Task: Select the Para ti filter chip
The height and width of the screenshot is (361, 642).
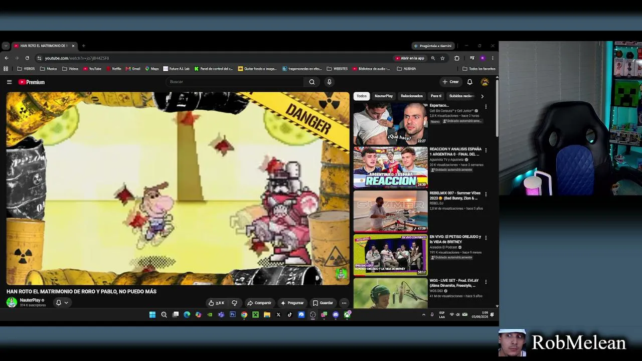Action: point(436,96)
